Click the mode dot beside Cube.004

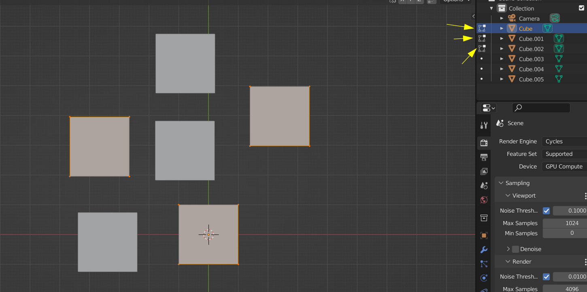481,69
